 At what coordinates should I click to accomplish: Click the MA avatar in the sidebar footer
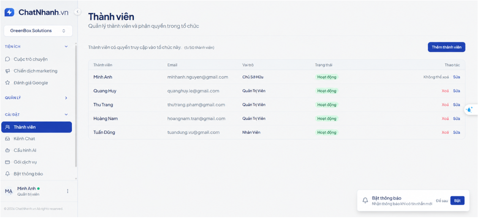coord(8,191)
